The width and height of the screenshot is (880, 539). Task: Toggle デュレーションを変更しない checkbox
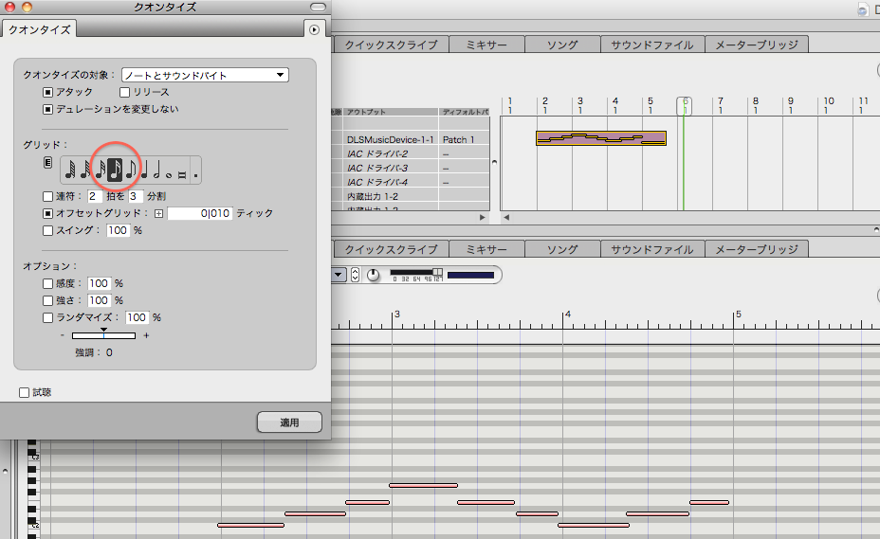tap(47, 109)
